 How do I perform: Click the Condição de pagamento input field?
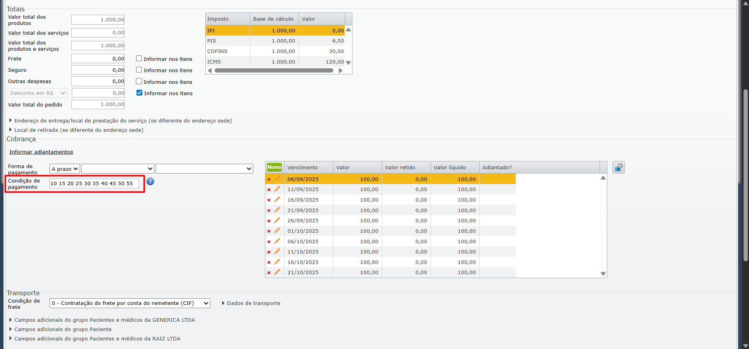[94, 184]
